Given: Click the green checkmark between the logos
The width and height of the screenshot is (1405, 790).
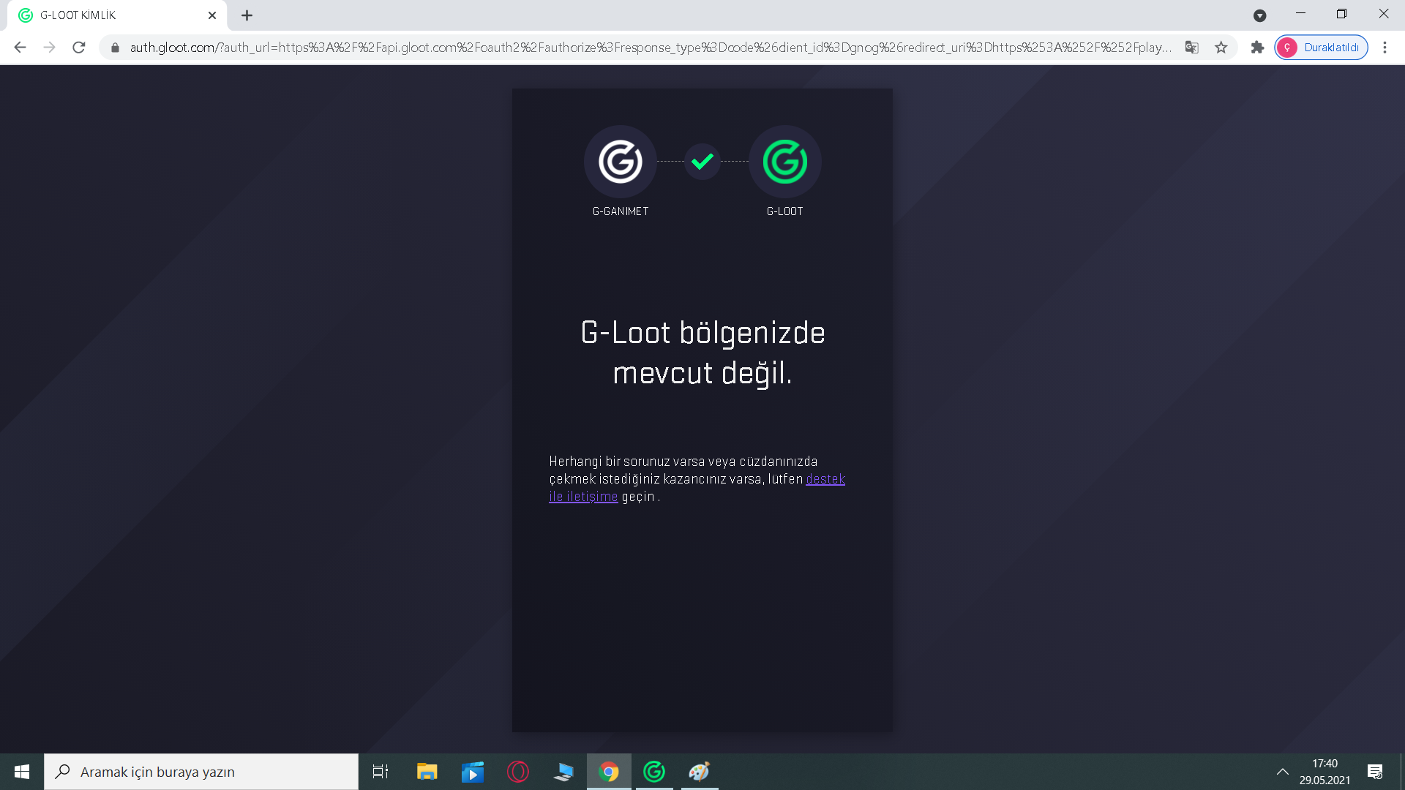Looking at the screenshot, I should point(702,160).
